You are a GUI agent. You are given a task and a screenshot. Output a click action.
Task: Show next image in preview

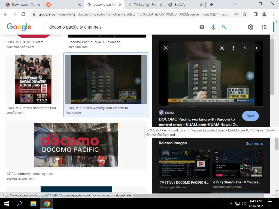coord(256,48)
